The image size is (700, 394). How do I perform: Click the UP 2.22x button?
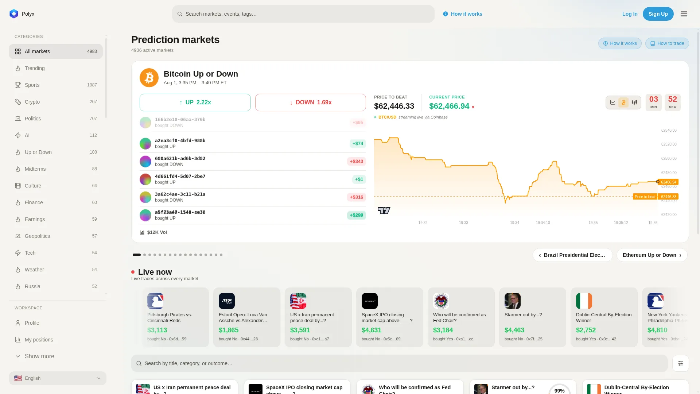pyautogui.click(x=195, y=103)
